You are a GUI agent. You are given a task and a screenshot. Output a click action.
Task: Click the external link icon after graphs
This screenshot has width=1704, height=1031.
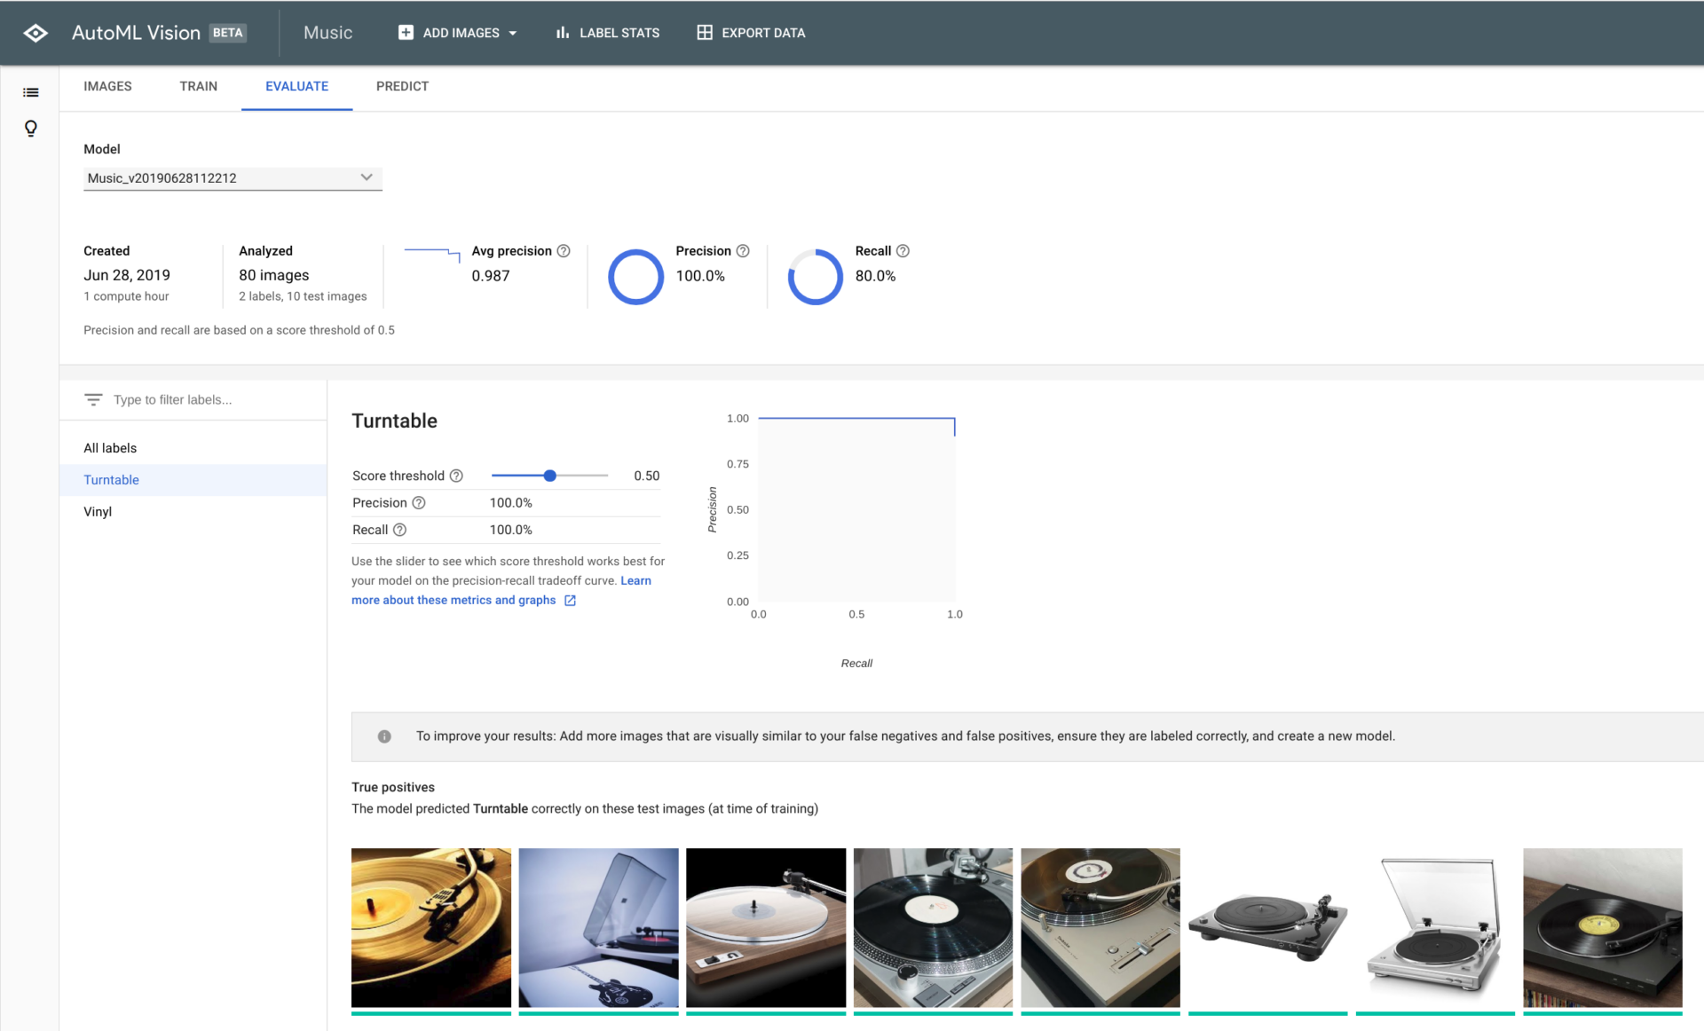(570, 601)
